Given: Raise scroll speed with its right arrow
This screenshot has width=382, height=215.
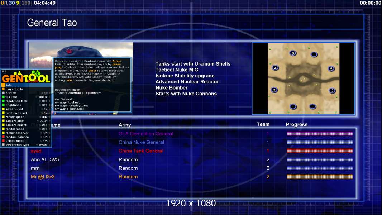Looking at the screenshot, I should tap(49, 109).
